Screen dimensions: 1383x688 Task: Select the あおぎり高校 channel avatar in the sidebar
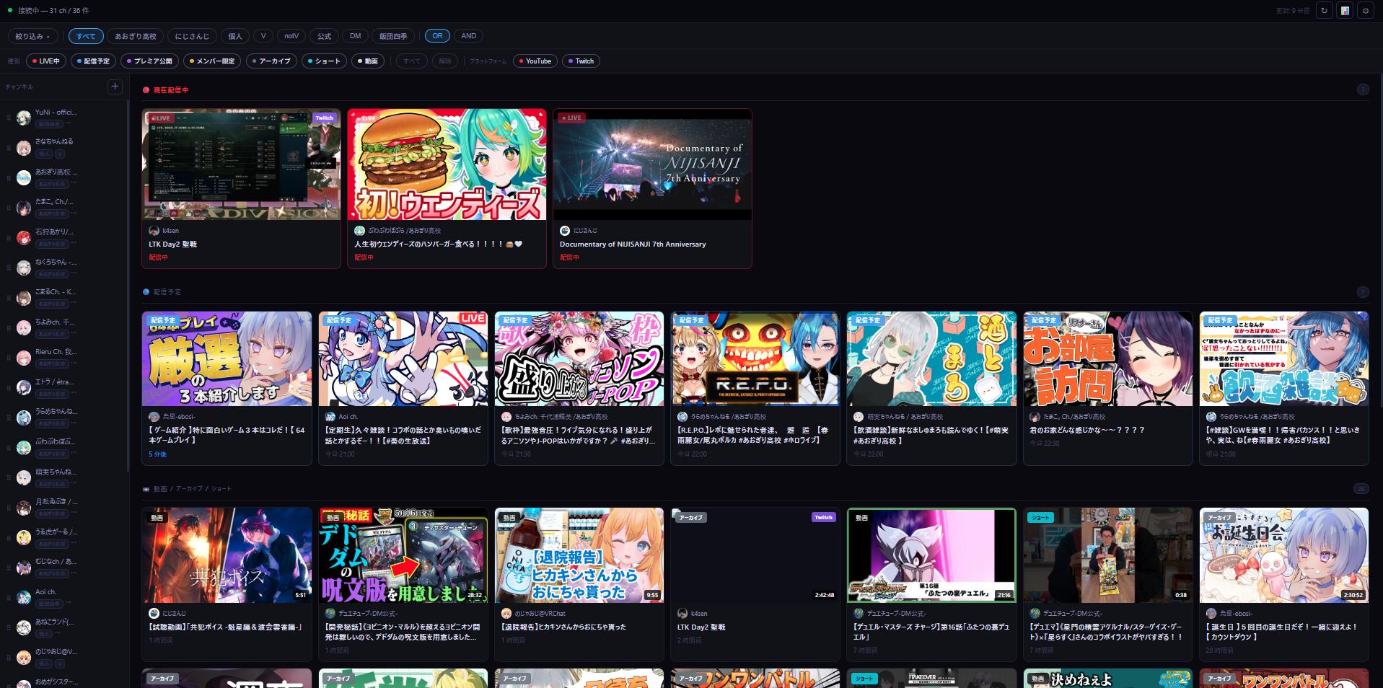[24, 178]
